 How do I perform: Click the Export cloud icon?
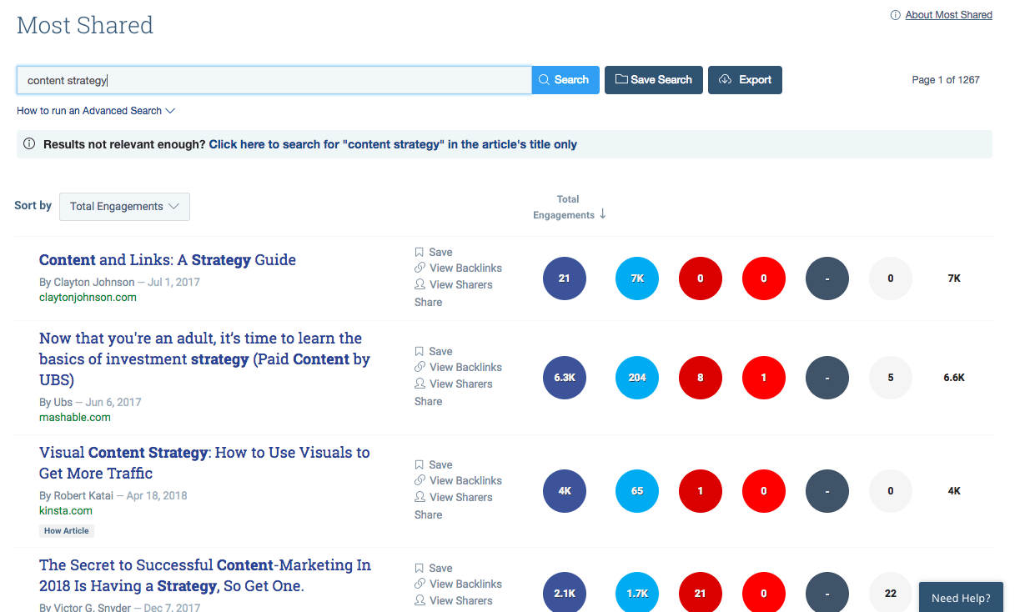click(724, 79)
